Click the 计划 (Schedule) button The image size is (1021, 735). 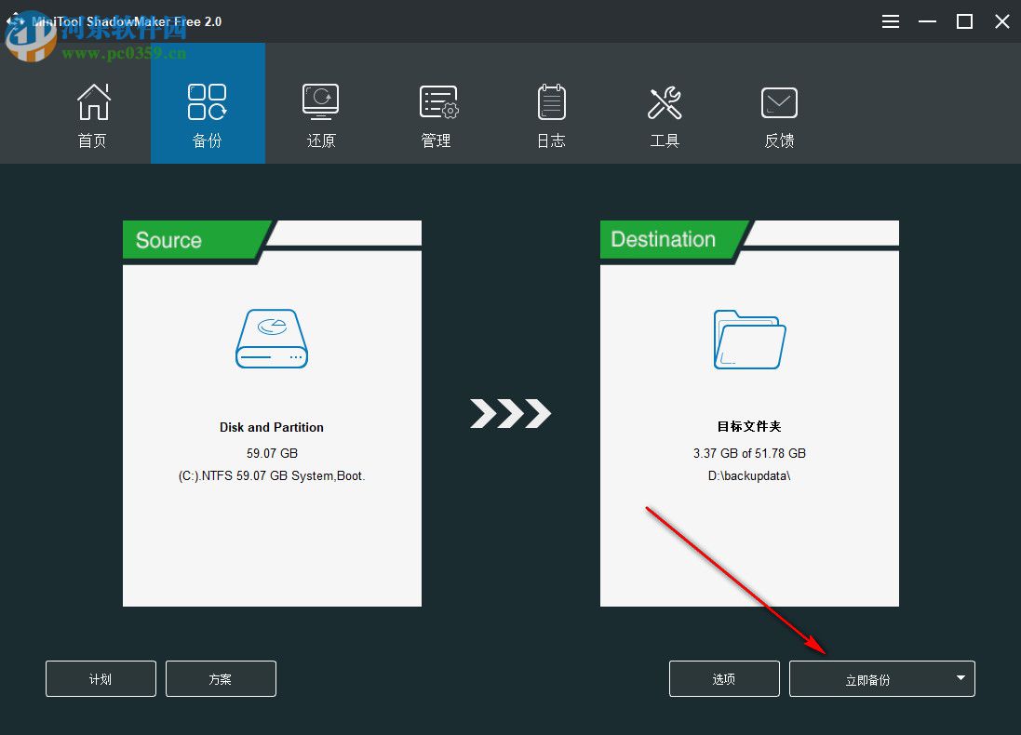coord(101,678)
